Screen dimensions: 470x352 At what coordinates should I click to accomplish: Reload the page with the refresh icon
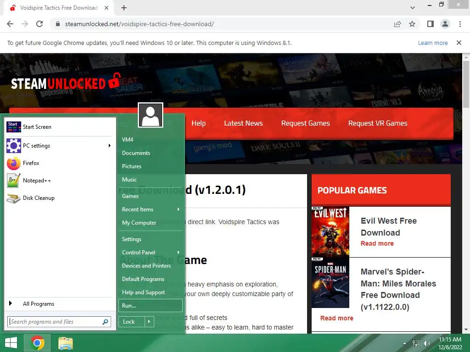pyautogui.click(x=39, y=24)
